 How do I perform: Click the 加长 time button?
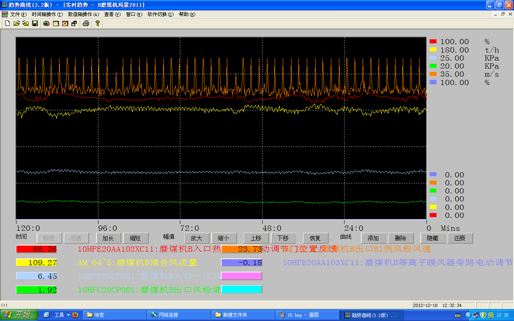click(x=108, y=238)
